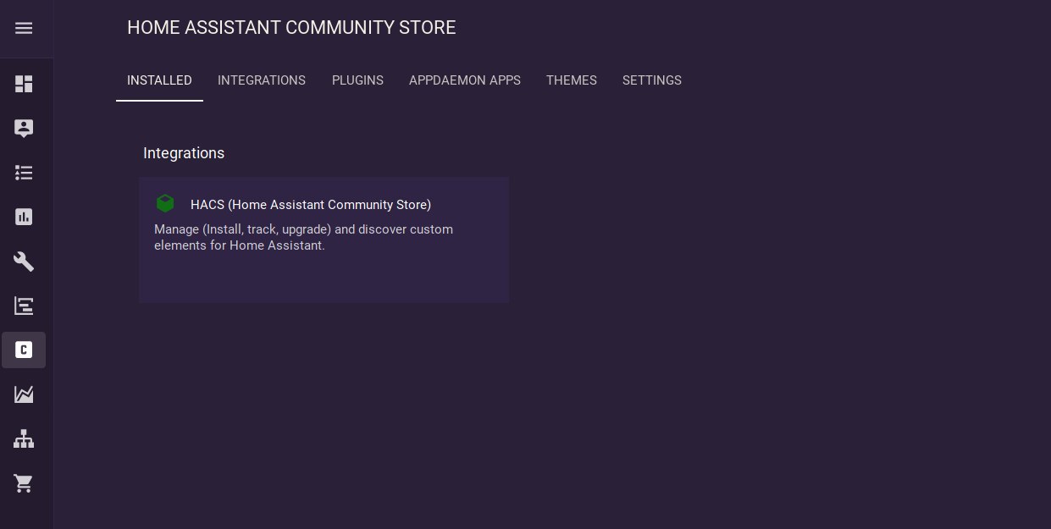The width and height of the screenshot is (1051, 529).
Task: Open the Logbook list icon
Action: pyautogui.click(x=24, y=173)
